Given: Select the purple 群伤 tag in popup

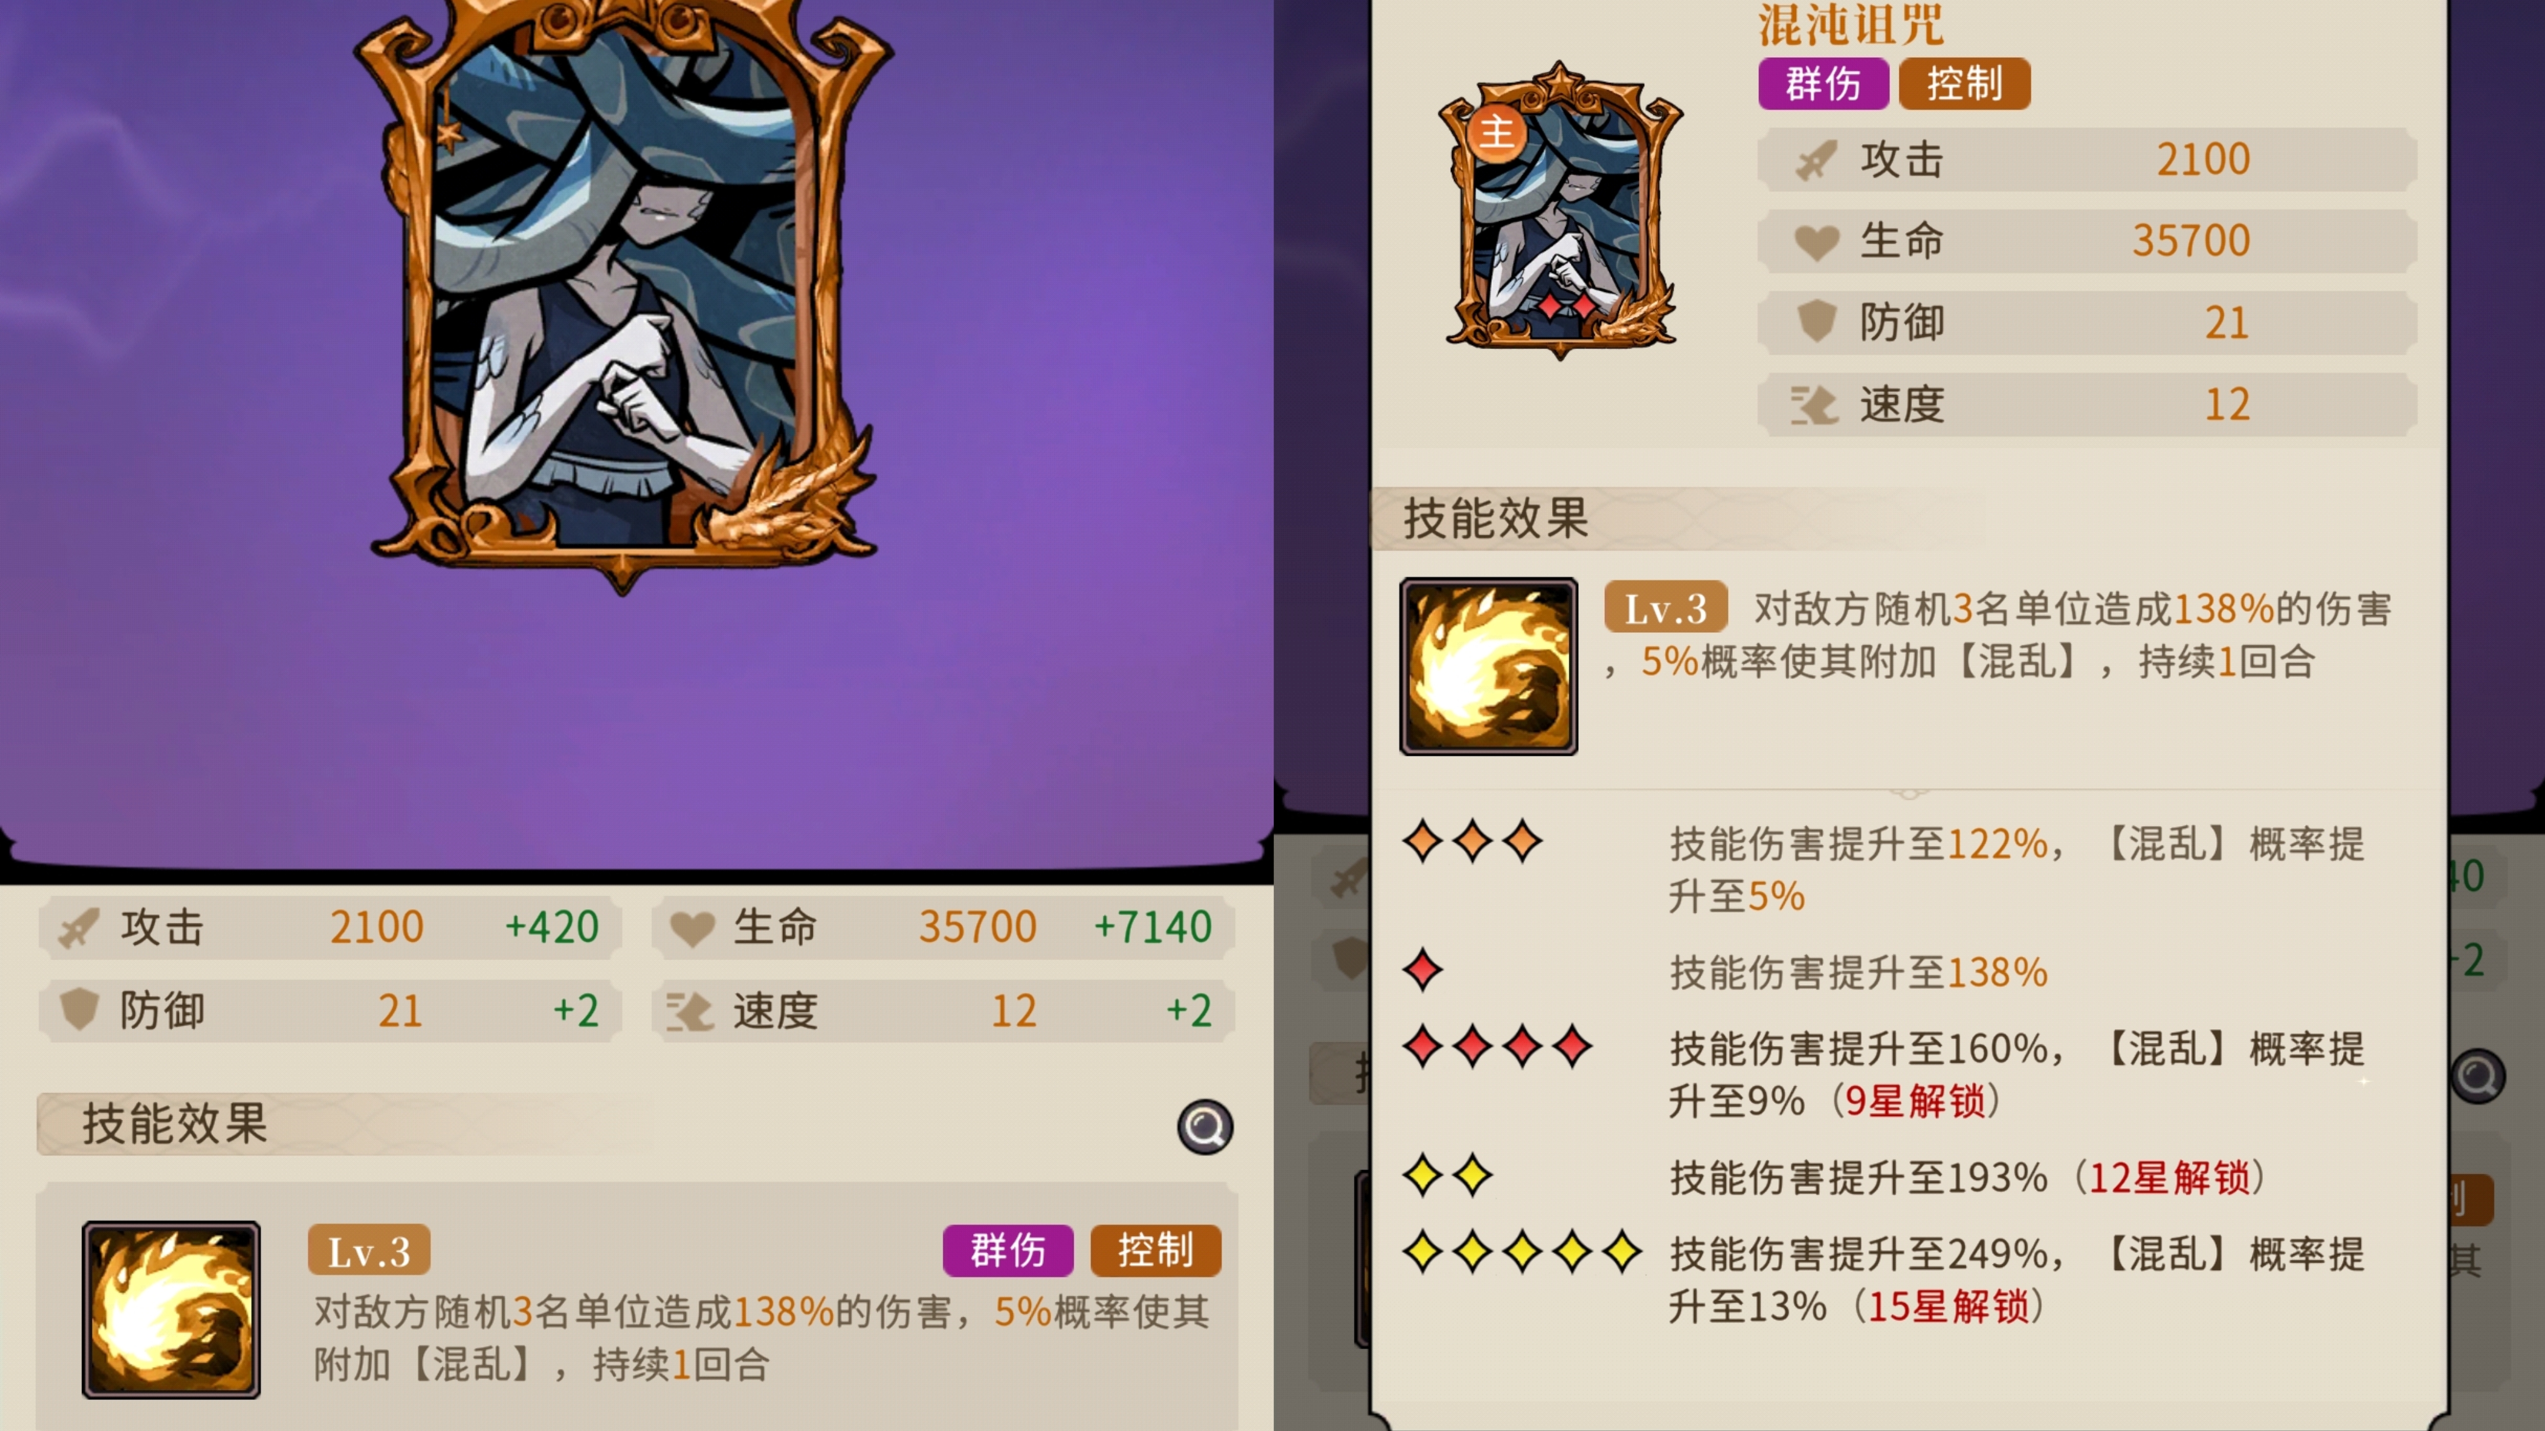Looking at the screenshot, I should [1823, 83].
